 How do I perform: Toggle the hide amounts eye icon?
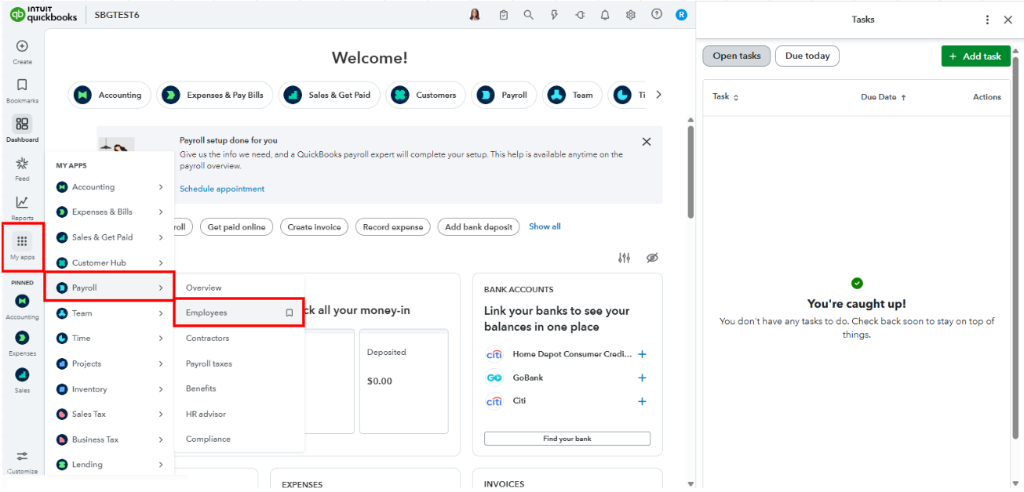[652, 258]
